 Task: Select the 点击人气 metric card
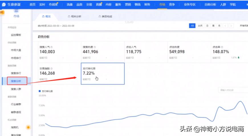(x=146, y=52)
